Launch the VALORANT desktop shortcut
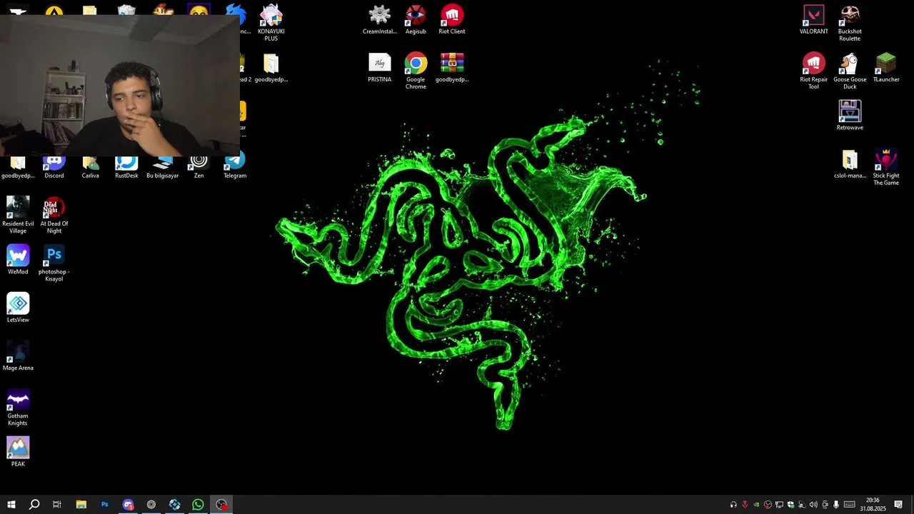Image resolution: width=914 pixels, height=514 pixels. pyautogui.click(x=813, y=19)
